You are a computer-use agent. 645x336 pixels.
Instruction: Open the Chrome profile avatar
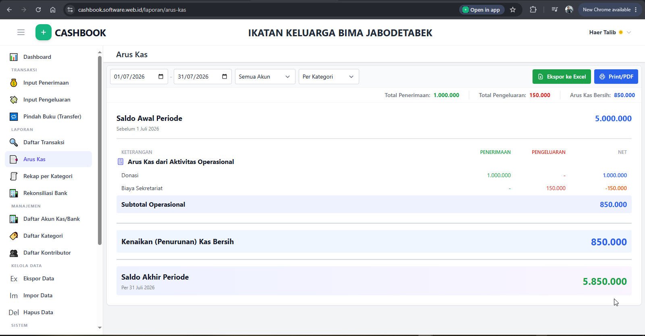[569, 10]
